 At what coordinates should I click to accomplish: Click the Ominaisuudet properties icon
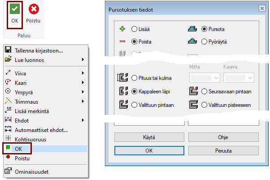(8, 171)
